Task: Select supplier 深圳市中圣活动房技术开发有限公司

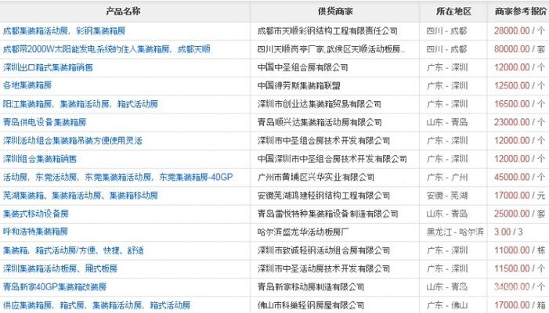Action: 323,268
